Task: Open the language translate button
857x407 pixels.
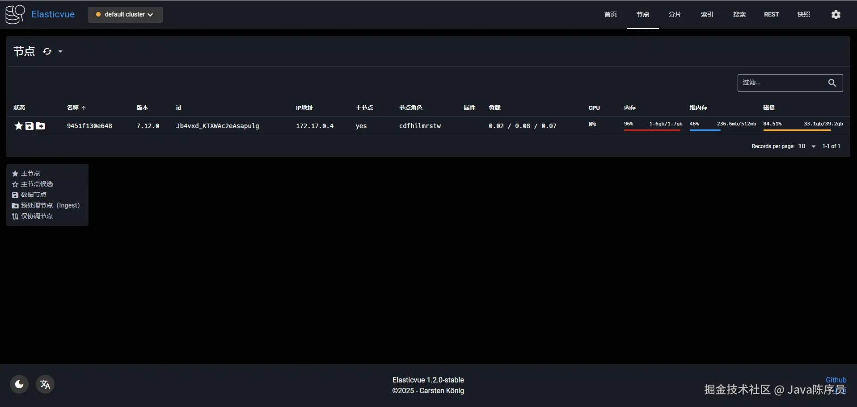Action: click(45, 384)
